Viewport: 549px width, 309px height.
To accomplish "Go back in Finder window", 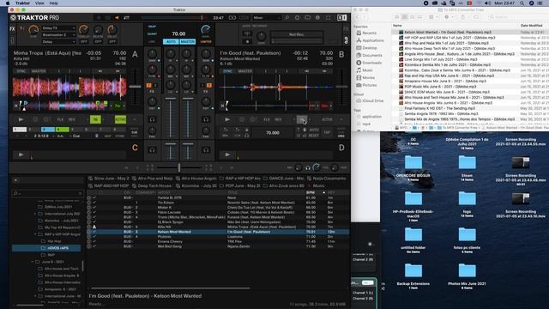I will [358, 17].
